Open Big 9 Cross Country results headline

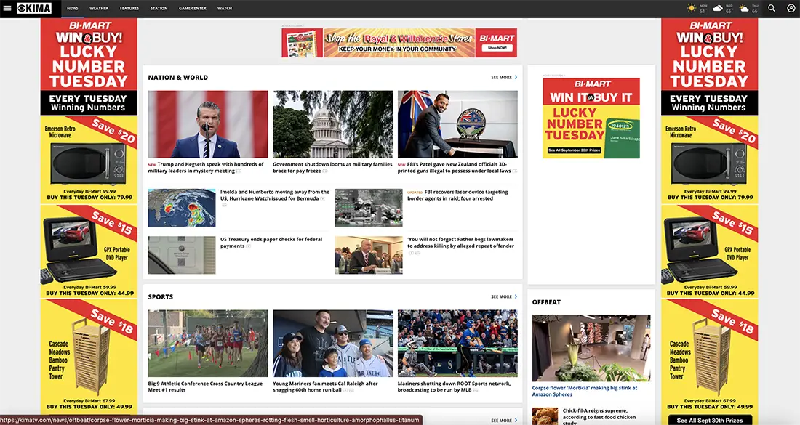[x=205, y=386]
